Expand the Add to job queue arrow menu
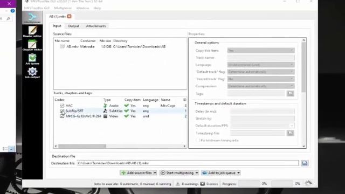345x194 pixels. 238,173
